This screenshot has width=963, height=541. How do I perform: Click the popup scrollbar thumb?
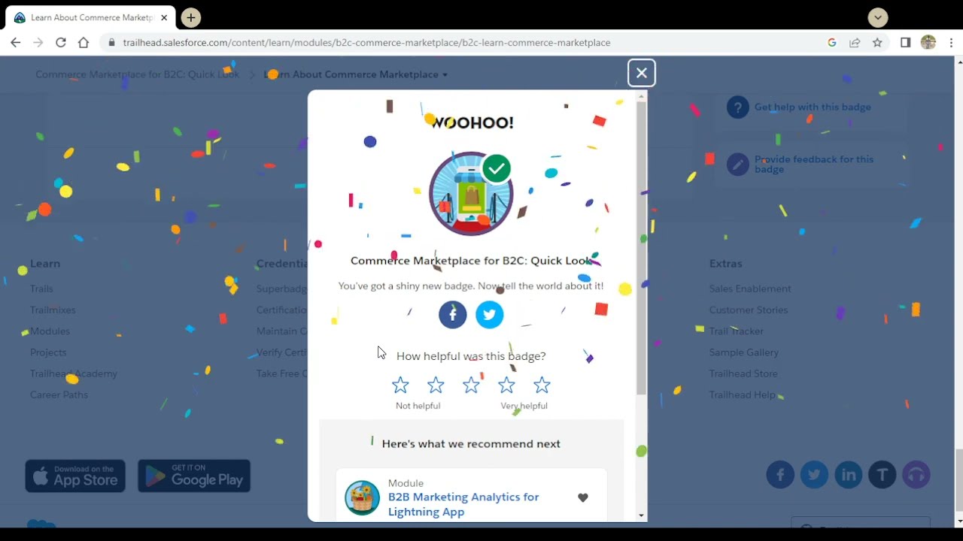point(641,248)
